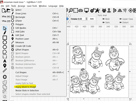
Task: Open the mm units dropdown
Action: (x=92, y=19)
